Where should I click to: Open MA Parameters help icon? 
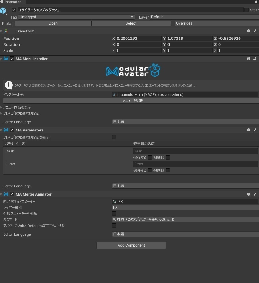pyautogui.click(x=249, y=130)
